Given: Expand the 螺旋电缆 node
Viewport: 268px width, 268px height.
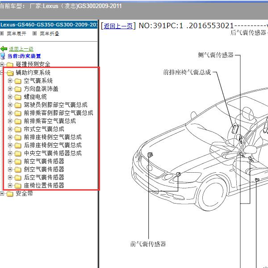Looking at the screenshot, I should coord(10,97).
